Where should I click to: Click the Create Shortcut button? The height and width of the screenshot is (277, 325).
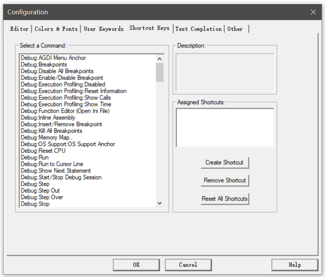point(225,162)
